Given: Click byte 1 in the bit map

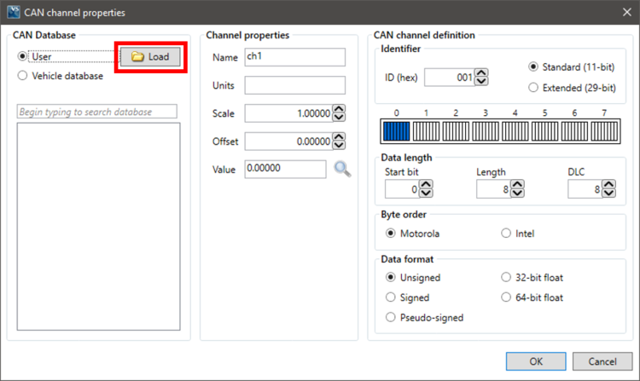Looking at the screenshot, I should [x=426, y=131].
